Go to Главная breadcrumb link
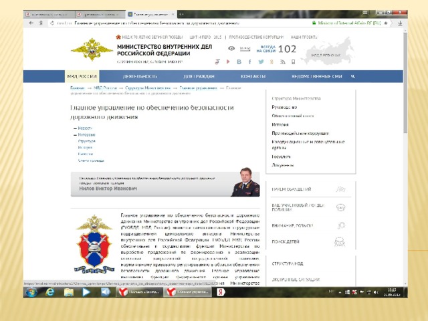 click(x=78, y=88)
